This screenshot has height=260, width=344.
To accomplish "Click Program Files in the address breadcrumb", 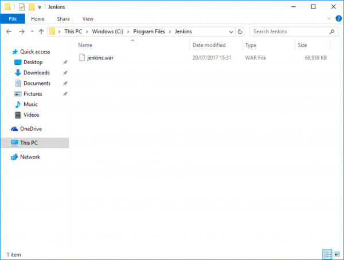I will click(x=149, y=31).
